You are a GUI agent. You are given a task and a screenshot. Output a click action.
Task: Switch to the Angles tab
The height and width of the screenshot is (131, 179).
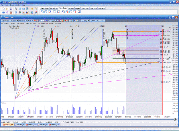pyautogui.click(x=78, y=8)
